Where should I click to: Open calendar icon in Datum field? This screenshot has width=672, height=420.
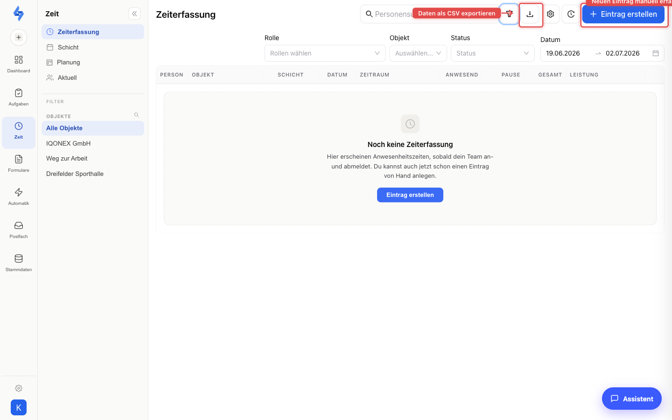[656, 53]
